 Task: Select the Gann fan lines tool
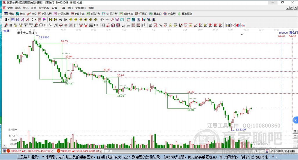[108, 25]
